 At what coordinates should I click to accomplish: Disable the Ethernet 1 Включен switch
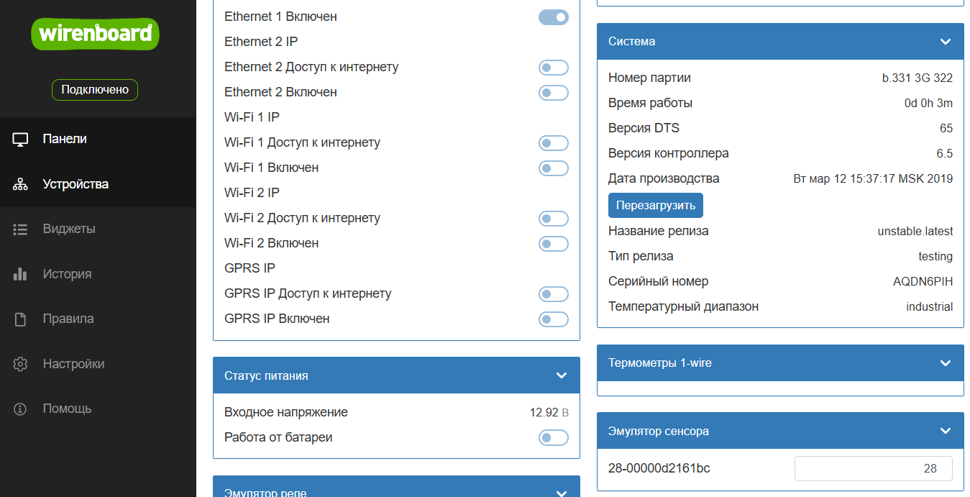(553, 17)
